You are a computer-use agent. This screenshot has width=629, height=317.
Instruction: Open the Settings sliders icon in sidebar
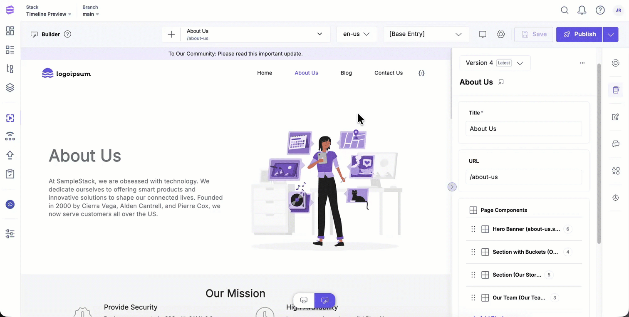[10, 234]
